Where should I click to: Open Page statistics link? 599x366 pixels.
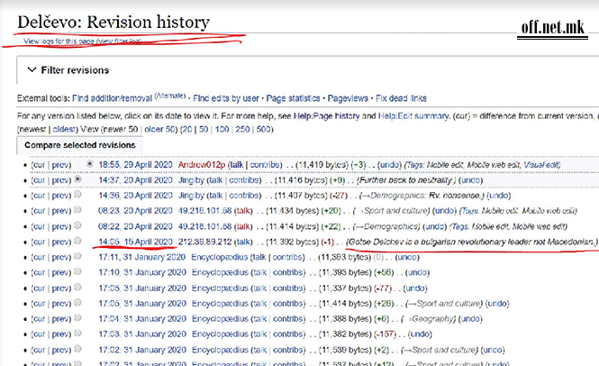point(293,98)
